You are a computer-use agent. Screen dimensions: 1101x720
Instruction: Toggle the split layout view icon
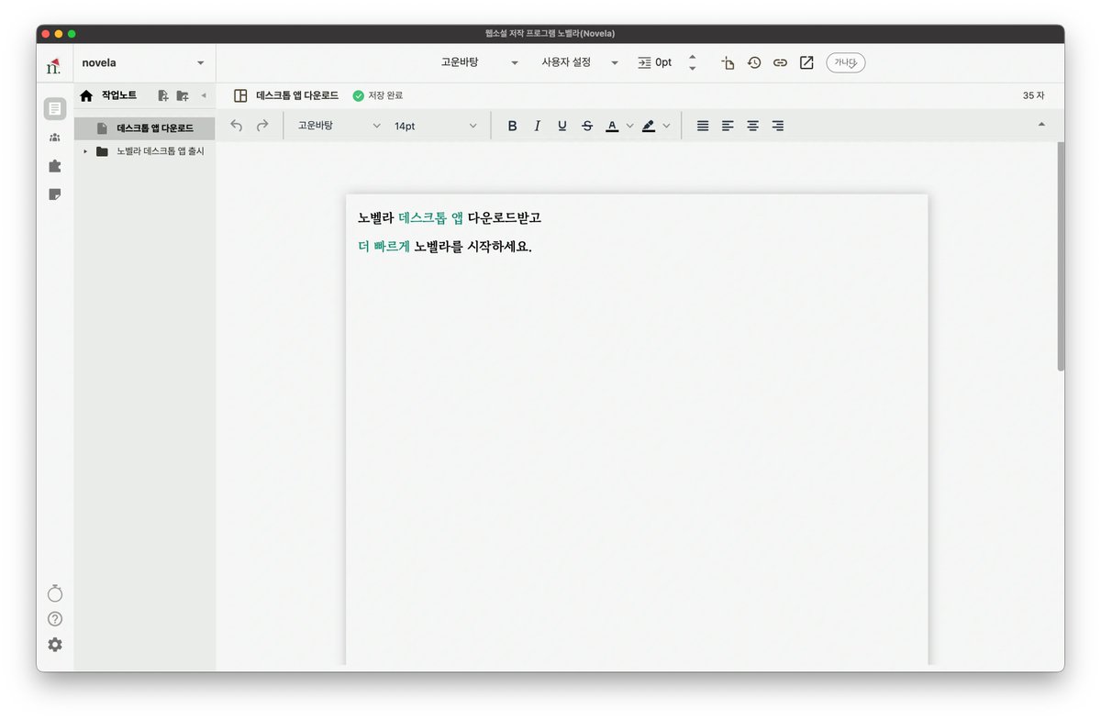pyautogui.click(x=240, y=95)
